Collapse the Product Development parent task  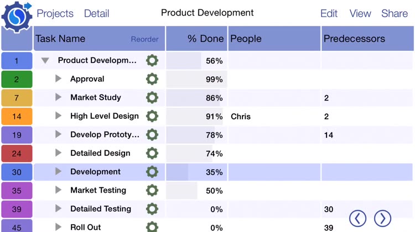click(45, 61)
